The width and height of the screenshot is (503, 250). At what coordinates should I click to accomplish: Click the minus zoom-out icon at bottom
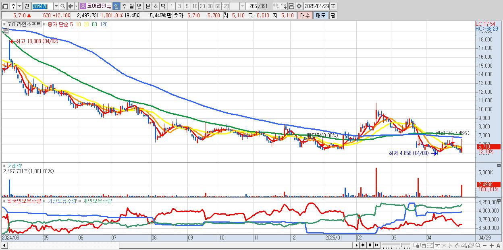(x=485, y=245)
